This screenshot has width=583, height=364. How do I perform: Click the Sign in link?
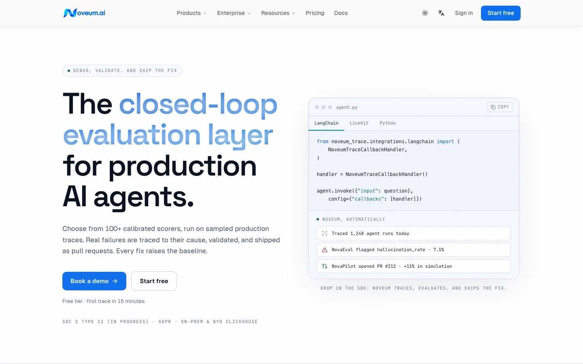point(464,13)
